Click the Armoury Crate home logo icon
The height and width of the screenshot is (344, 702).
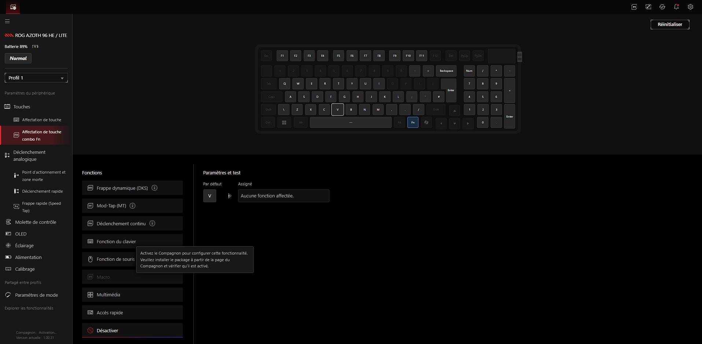click(x=13, y=7)
